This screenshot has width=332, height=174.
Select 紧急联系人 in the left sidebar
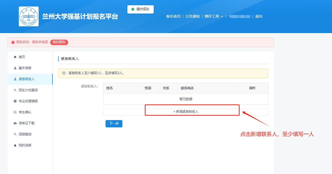coord(27,79)
